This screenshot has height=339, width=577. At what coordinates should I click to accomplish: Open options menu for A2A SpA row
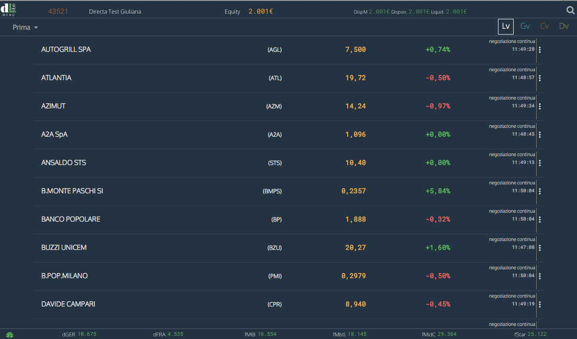pyautogui.click(x=540, y=135)
